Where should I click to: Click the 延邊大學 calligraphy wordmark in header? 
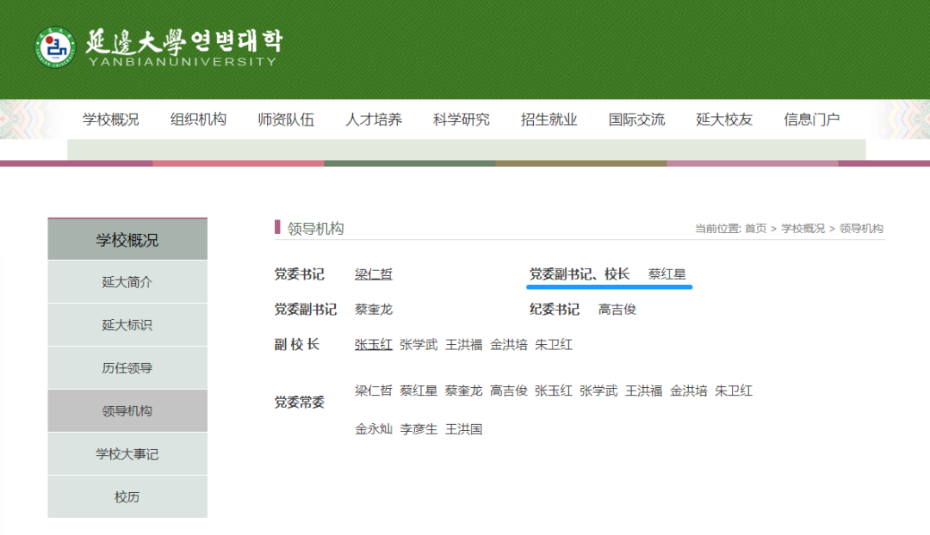[x=136, y=41]
